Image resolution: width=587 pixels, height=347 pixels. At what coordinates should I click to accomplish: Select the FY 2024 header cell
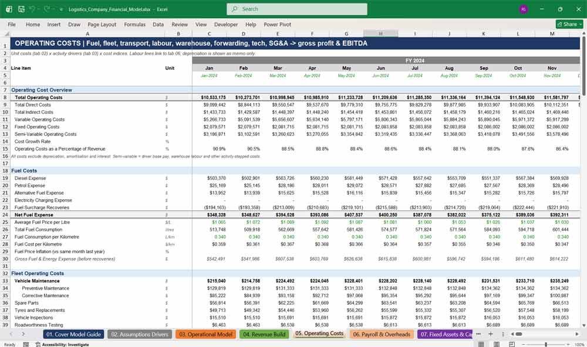tap(414, 60)
